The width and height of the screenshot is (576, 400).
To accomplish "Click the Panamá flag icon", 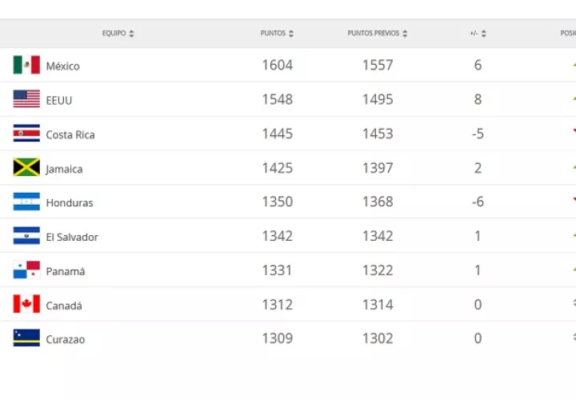I will point(26,270).
